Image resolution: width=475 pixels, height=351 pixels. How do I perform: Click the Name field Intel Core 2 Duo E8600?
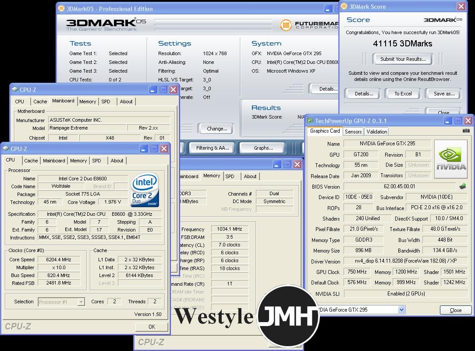pos(83,179)
